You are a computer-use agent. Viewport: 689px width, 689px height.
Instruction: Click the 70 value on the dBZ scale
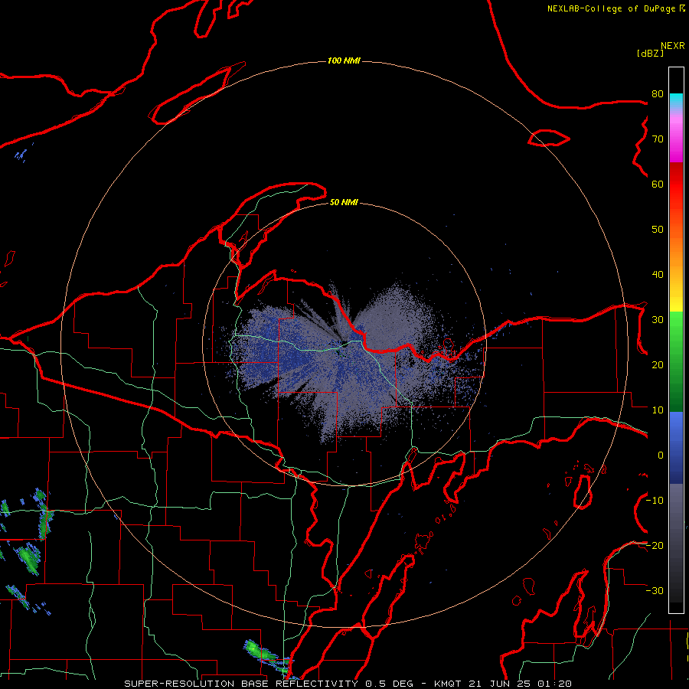click(x=658, y=139)
